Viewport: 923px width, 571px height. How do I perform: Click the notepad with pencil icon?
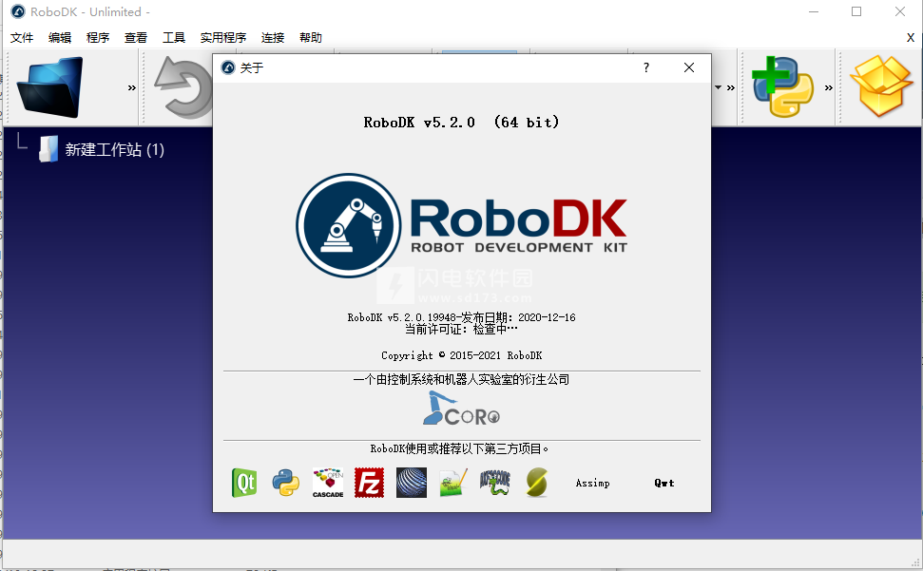(x=453, y=483)
